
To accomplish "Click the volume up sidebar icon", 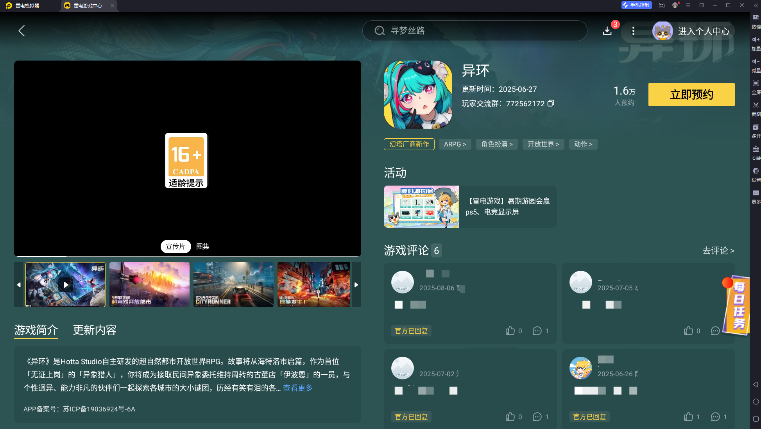I will pos(756,39).
